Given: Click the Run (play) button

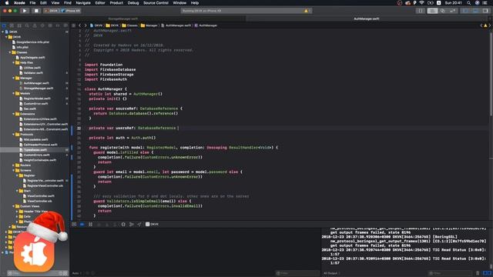Looking at the screenshot, I should click(25, 11).
